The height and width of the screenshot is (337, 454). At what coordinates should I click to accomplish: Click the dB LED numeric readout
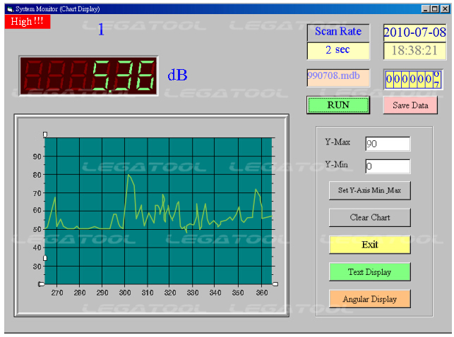[88, 75]
